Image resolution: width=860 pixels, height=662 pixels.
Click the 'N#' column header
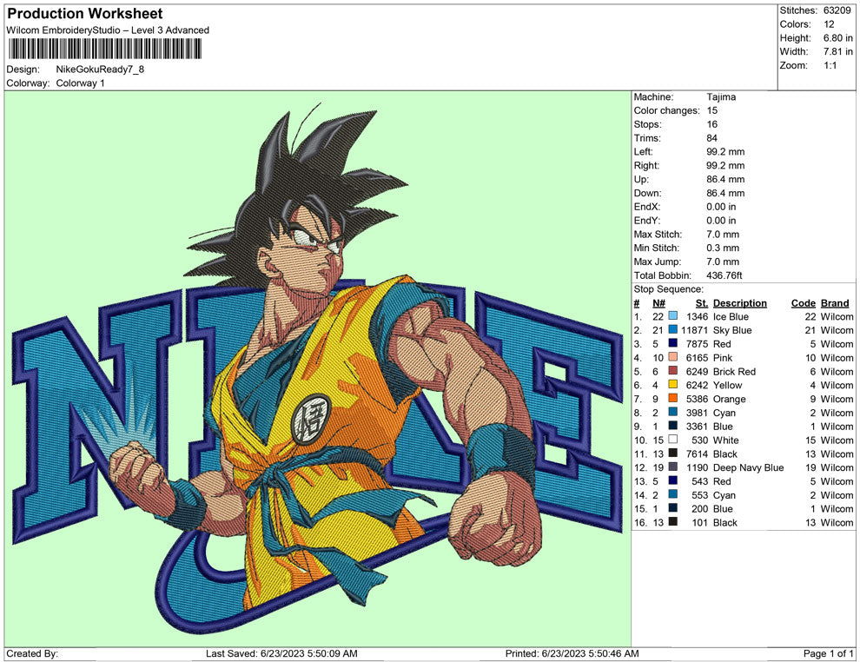click(658, 303)
